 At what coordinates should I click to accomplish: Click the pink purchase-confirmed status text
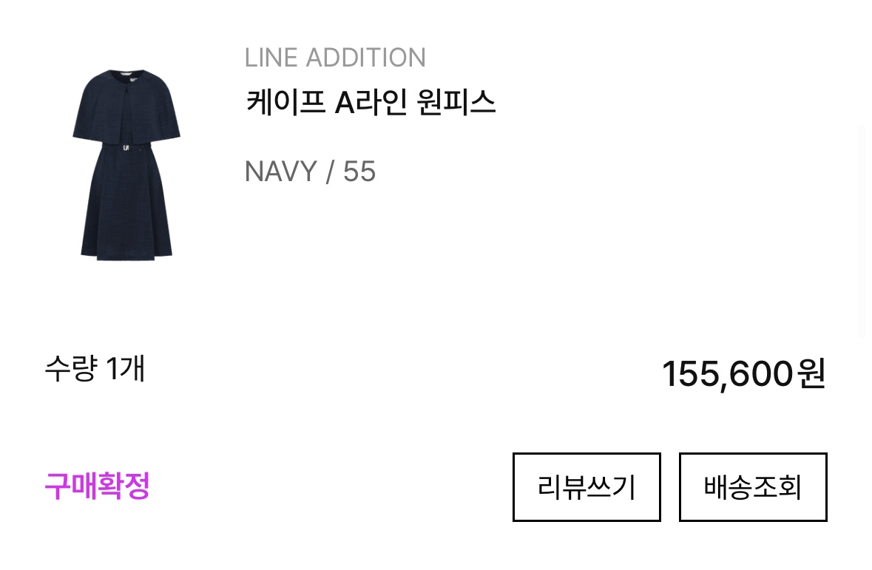pyautogui.click(x=98, y=486)
